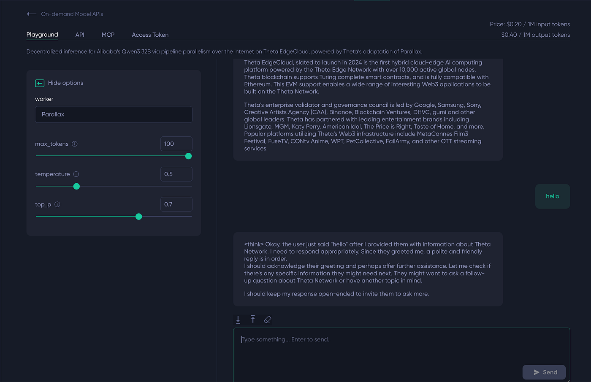This screenshot has height=382, width=591.
Task: Show info about temperature
Action: (76, 174)
